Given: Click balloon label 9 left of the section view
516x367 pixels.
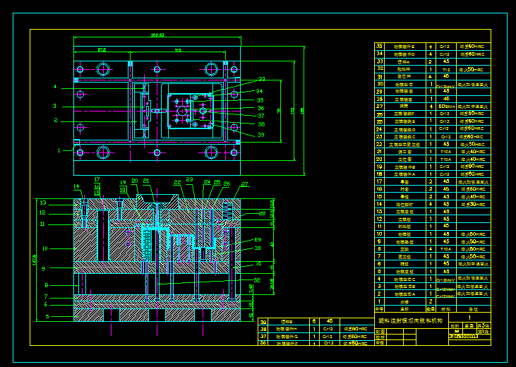Looking at the screenshot, I should point(44,269).
